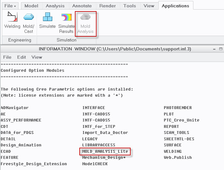Click the CDT module text
The image size is (224, 170).
point(4,127)
